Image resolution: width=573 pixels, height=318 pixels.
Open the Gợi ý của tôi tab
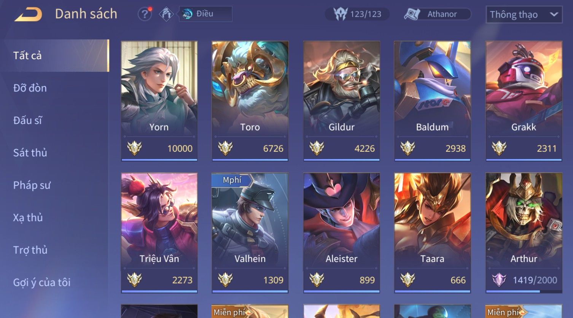(54, 282)
